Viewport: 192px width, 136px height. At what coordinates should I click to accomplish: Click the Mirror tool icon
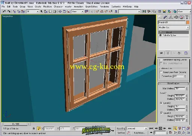click(x=144, y=12)
